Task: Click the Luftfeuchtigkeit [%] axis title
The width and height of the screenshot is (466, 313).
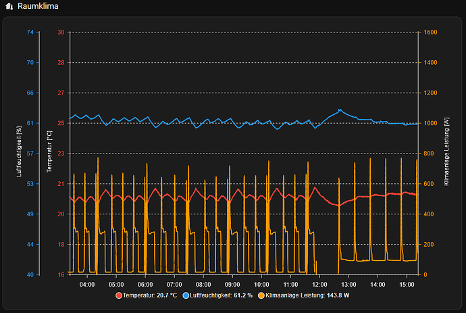Action: click(20, 151)
